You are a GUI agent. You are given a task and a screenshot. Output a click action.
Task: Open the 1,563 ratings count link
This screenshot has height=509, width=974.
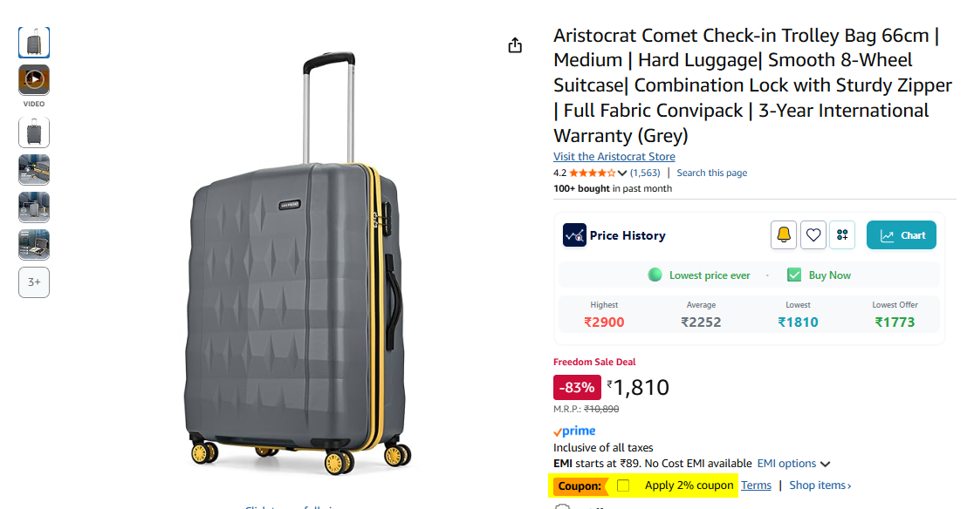(x=645, y=173)
